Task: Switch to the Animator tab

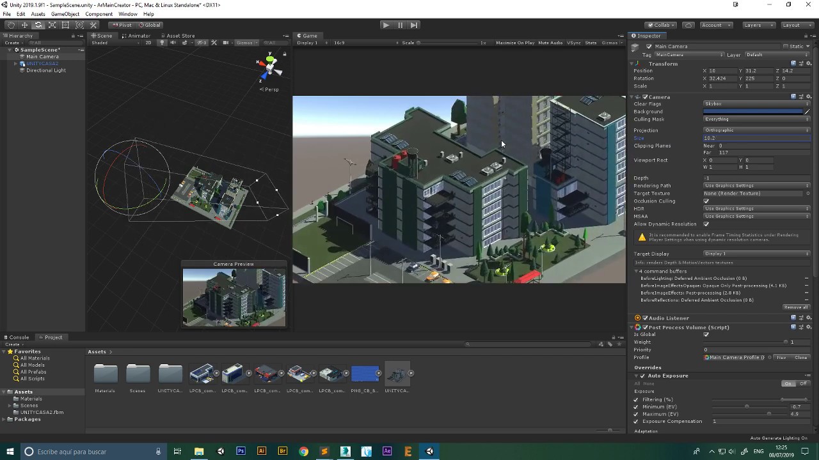Action: point(136,36)
